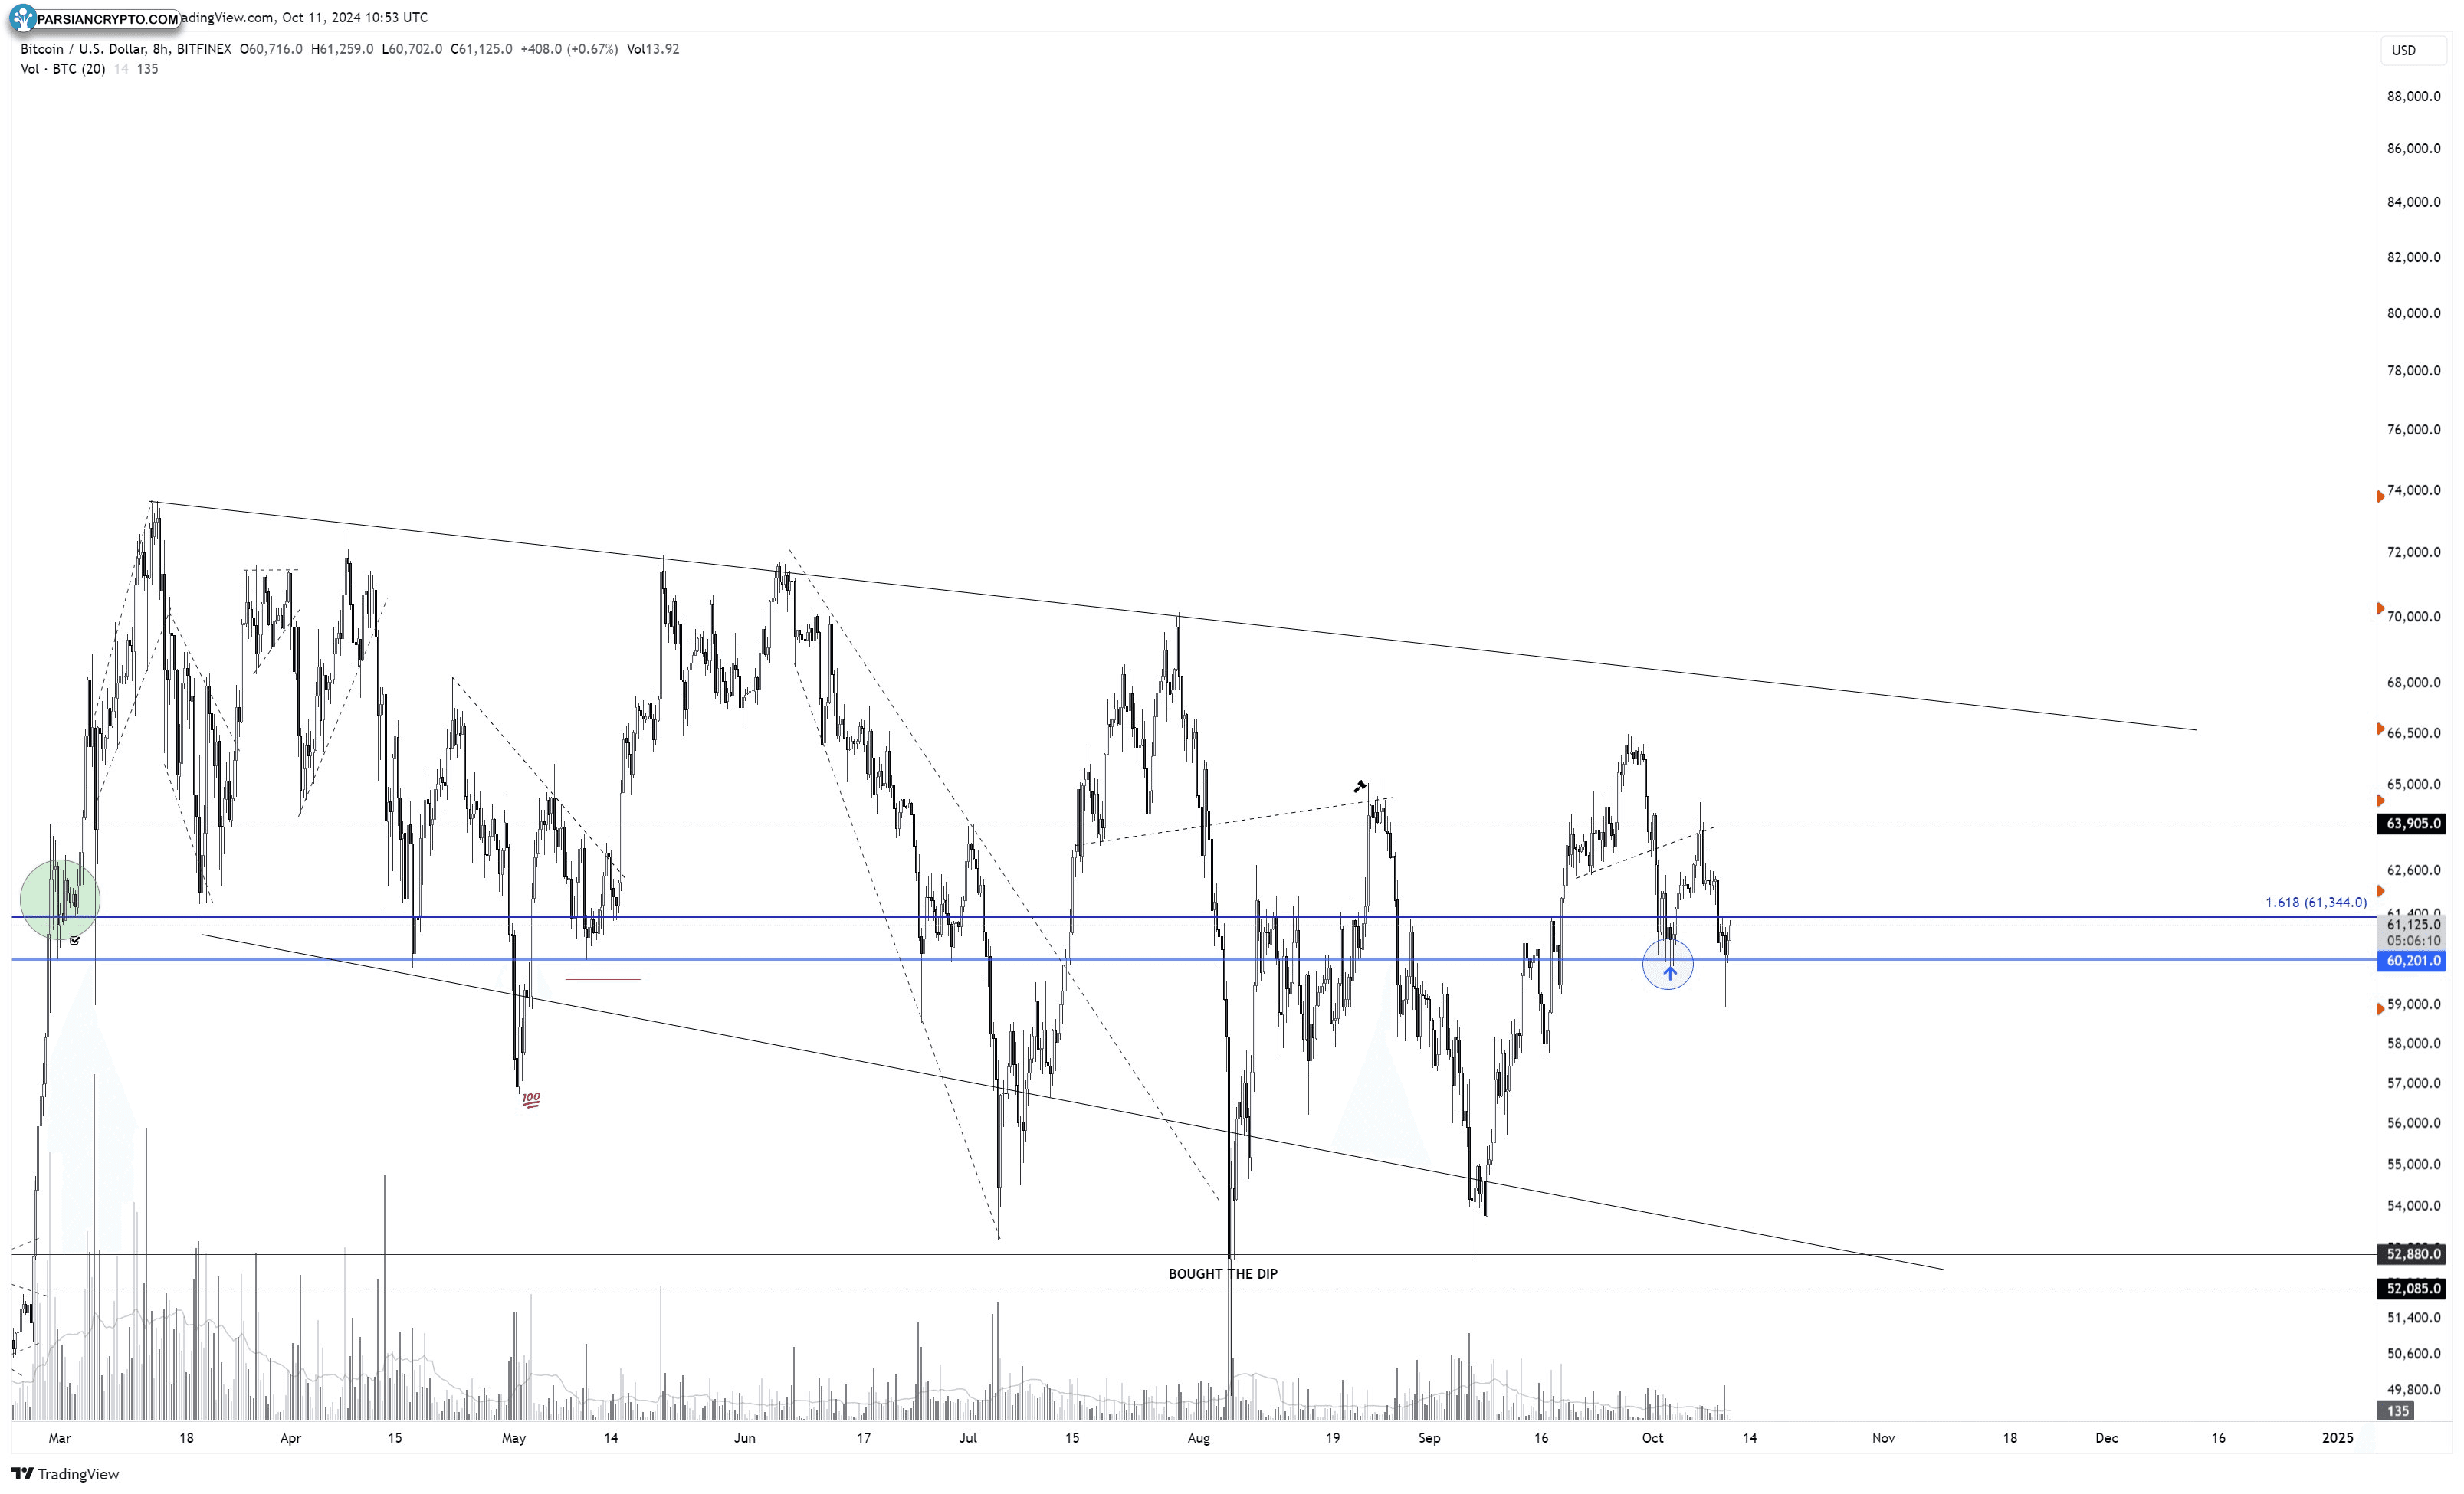The image size is (2464, 1494).
Task: Click the open value O60,716.0
Action: pyautogui.click(x=271, y=48)
